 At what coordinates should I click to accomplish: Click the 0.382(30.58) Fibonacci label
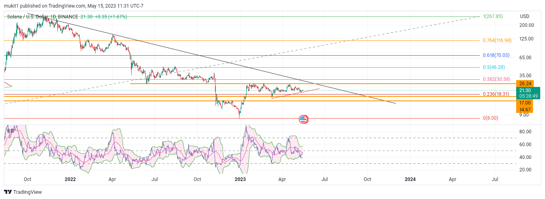click(496, 79)
